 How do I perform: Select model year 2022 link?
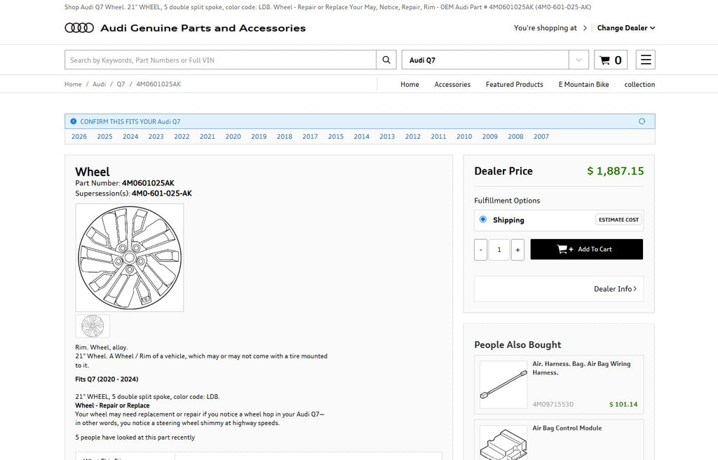pos(182,137)
